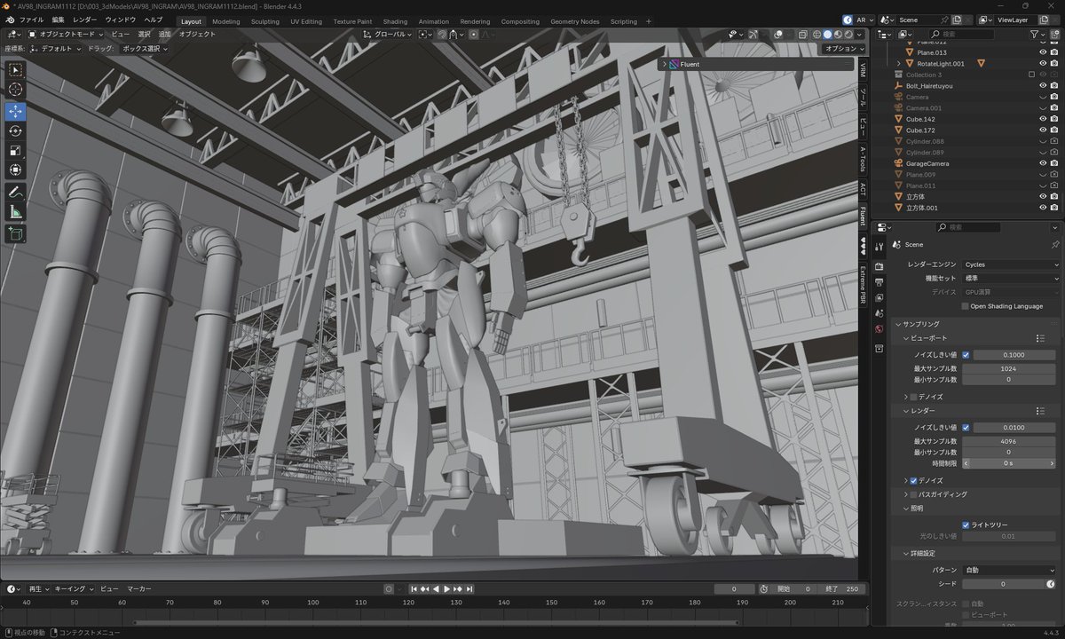Open the View Layer properties tab icon

tap(879, 298)
